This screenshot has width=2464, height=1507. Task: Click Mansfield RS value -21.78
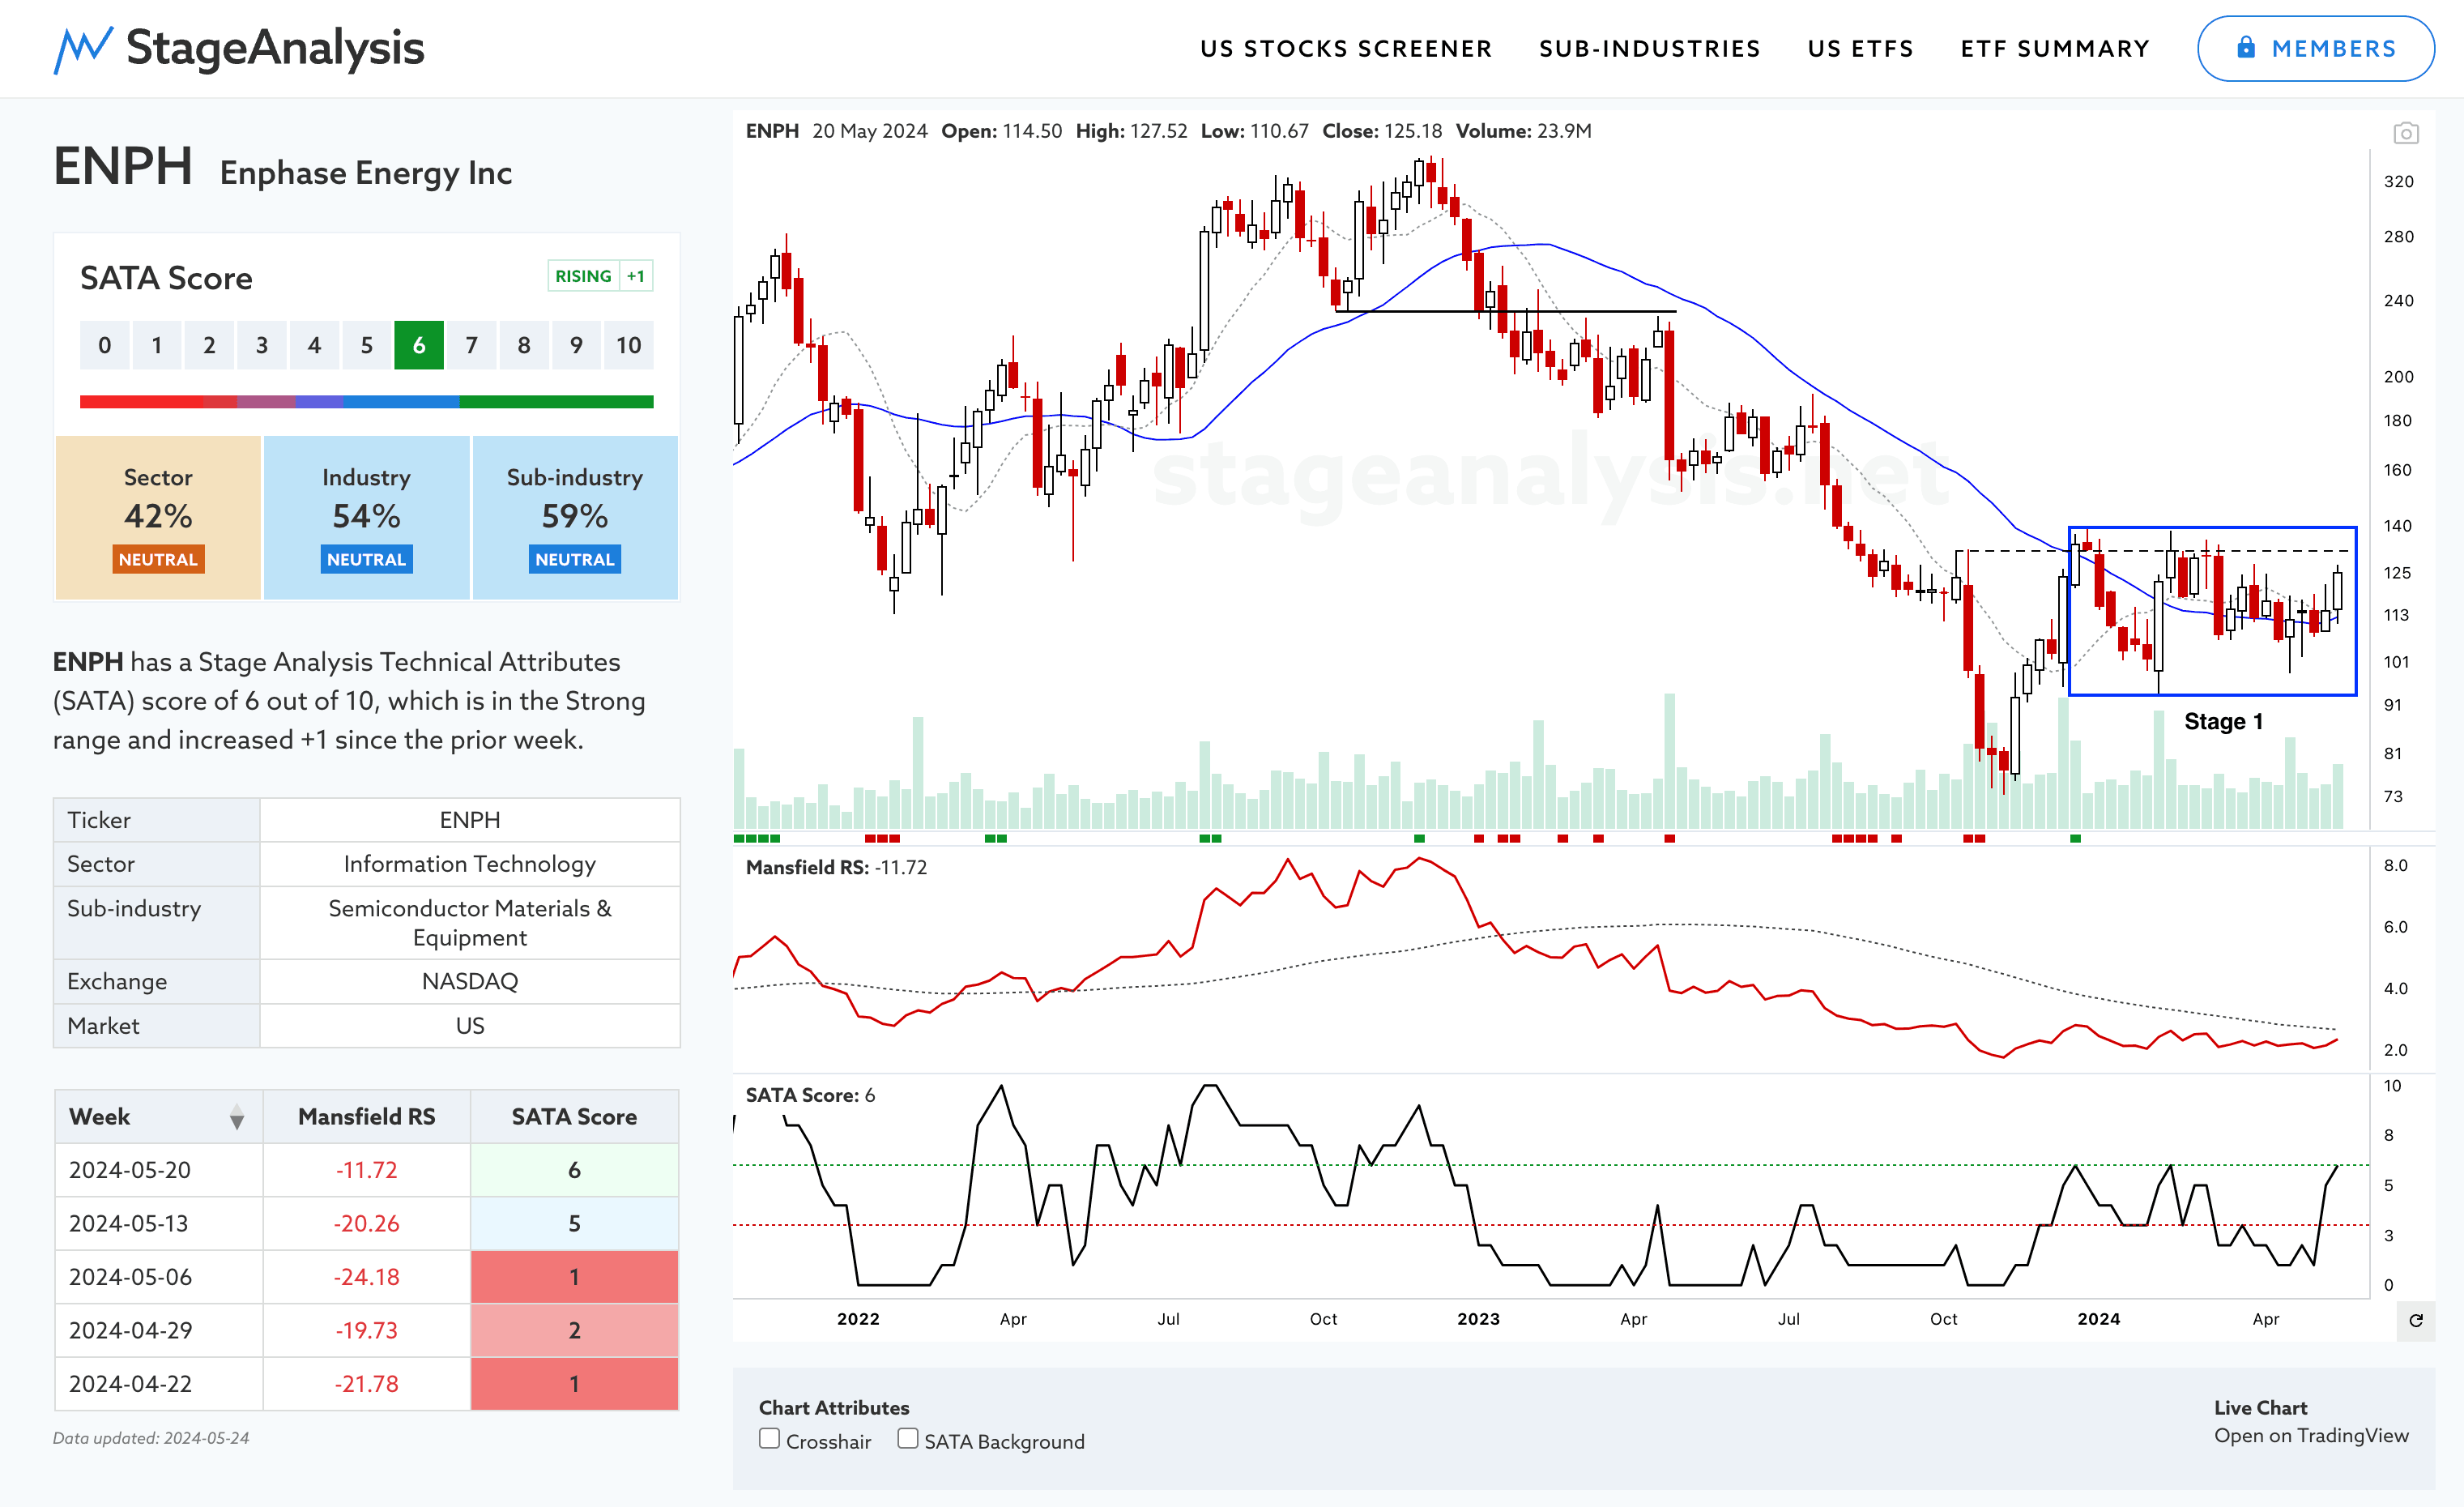(366, 1384)
